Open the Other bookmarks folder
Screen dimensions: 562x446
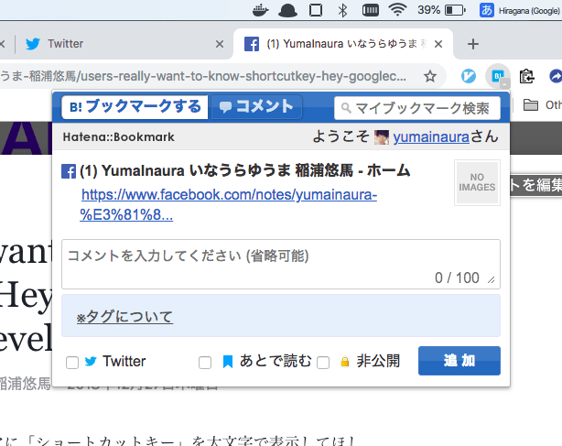[542, 105]
